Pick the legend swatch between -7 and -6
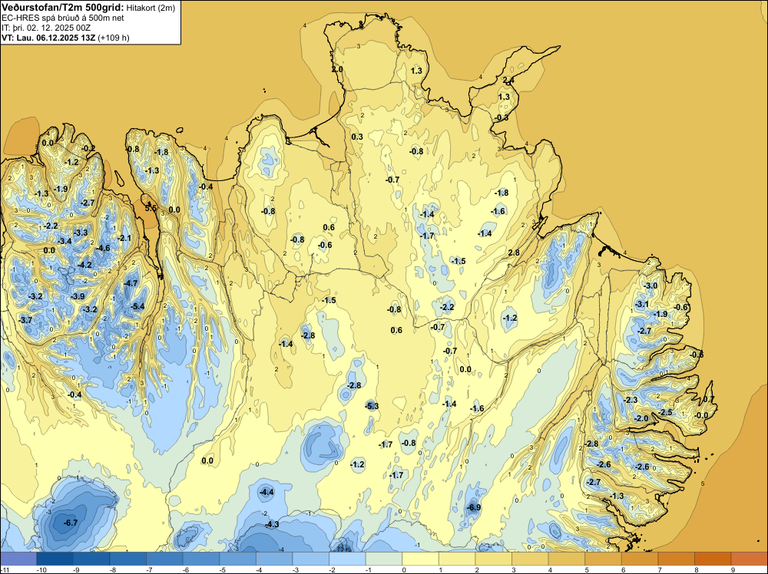The image size is (768, 574). (x=164, y=559)
